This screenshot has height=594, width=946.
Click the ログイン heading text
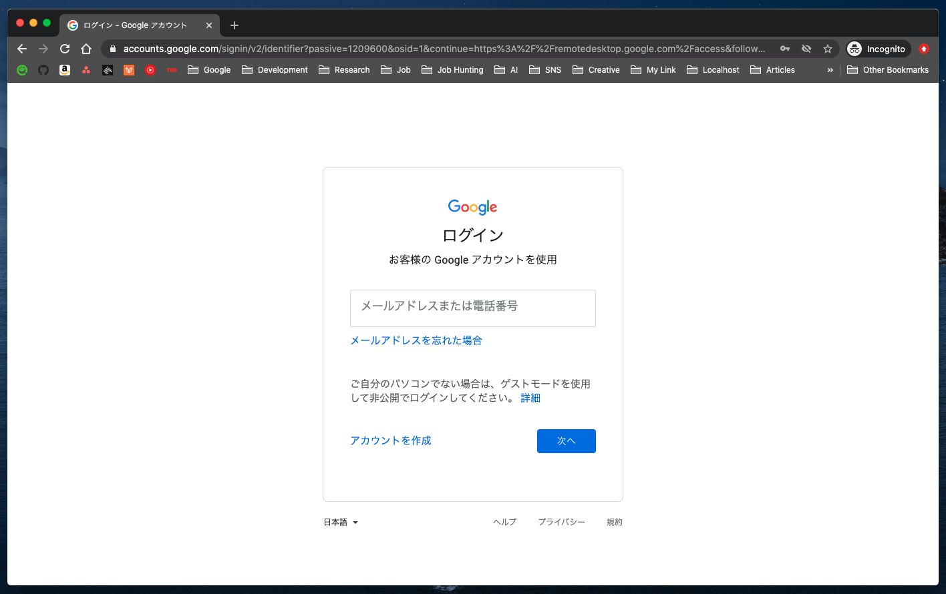click(473, 235)
